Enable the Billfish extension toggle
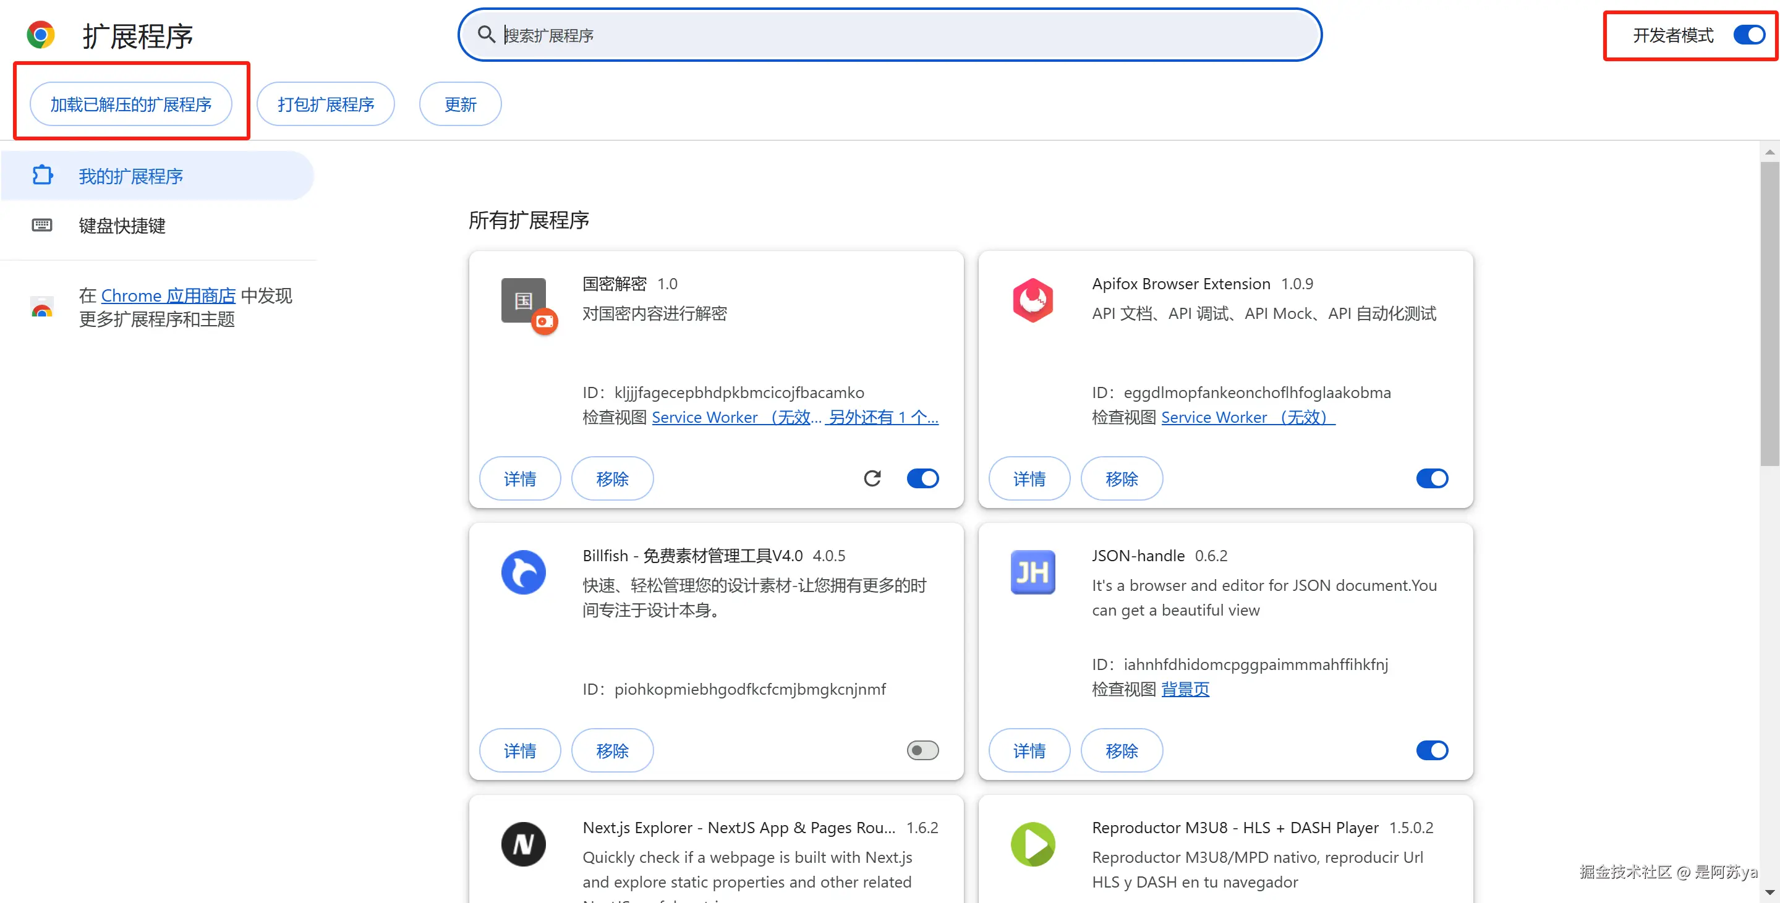Viewport: 1780px width, 903px height. pos(922,750)
